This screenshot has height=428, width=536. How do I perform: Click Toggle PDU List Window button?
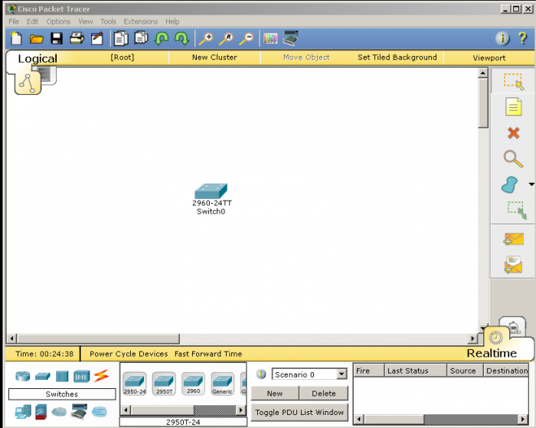299,412
